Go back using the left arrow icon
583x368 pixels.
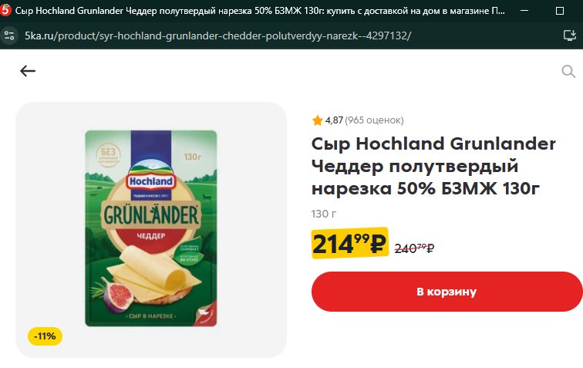point(28,71)
